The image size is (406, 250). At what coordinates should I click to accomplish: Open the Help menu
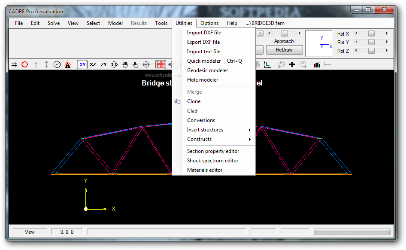[232, 23]
